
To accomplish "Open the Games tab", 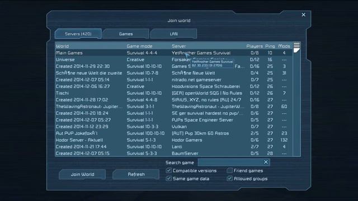I will click(126, 33).
